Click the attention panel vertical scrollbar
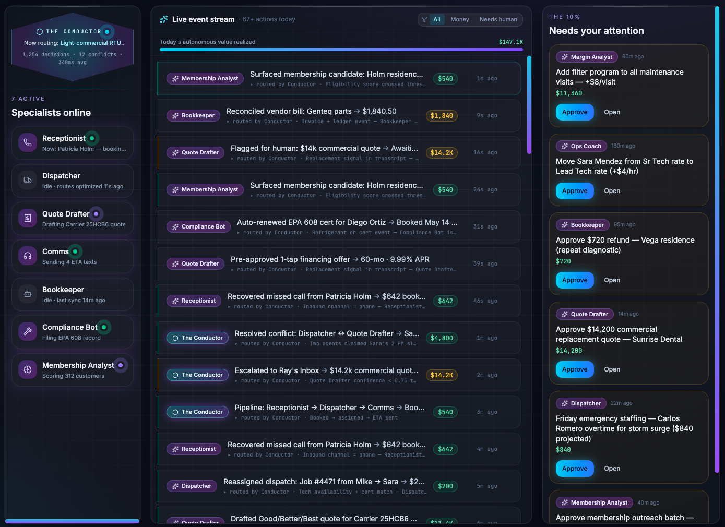725x527 pixels. [717, 240]
